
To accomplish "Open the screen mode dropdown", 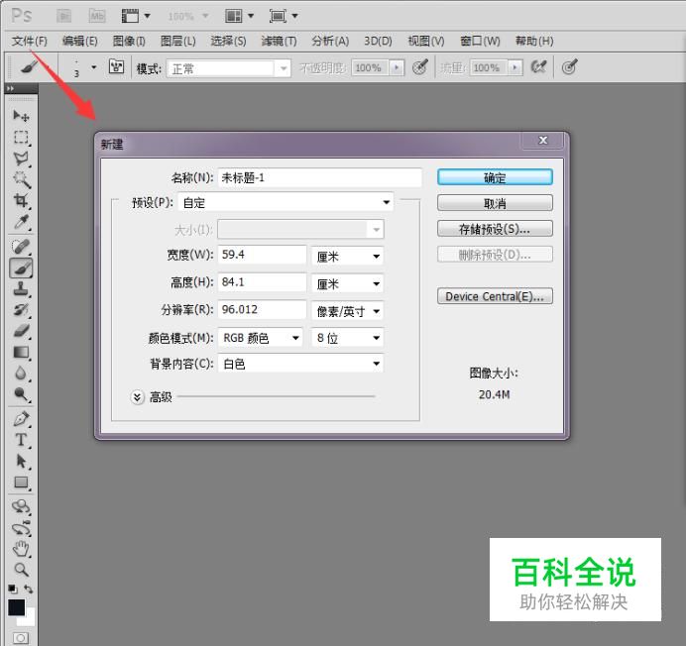I will [x=284, y=16].
